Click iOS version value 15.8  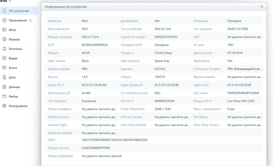coord(84,77)
